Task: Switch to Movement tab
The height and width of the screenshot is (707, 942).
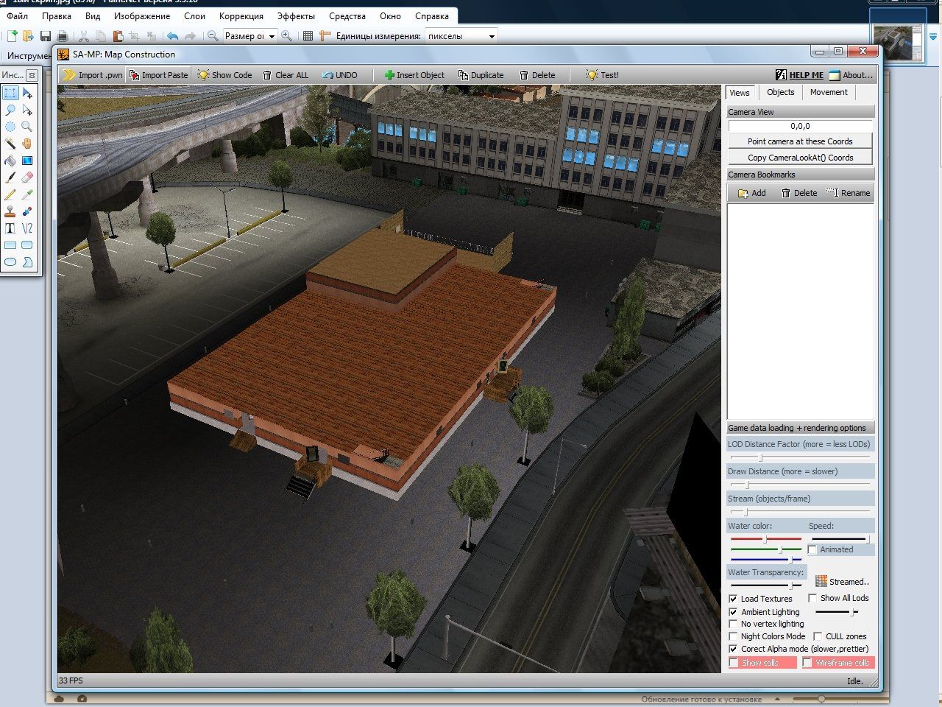Action: click(829, 92)
